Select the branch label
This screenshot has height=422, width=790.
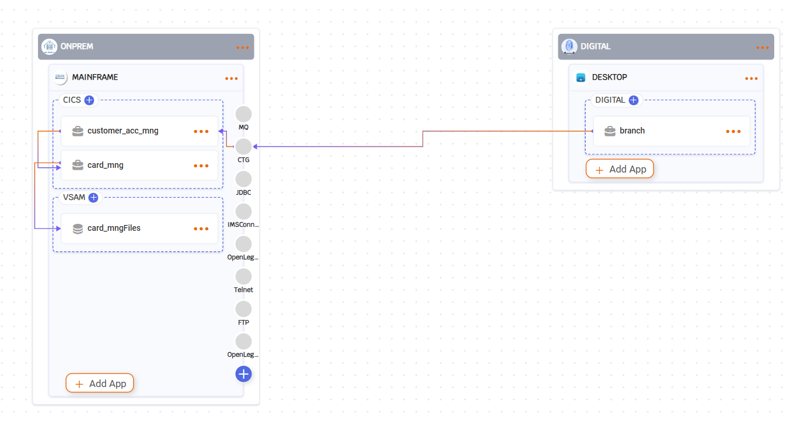tap(632, 131)
